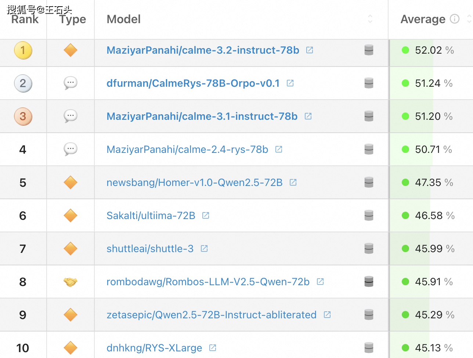The image size is (473, 358).
Task: Open dnhkng/RYS-XLarge model page
Action: coord(154,348)
